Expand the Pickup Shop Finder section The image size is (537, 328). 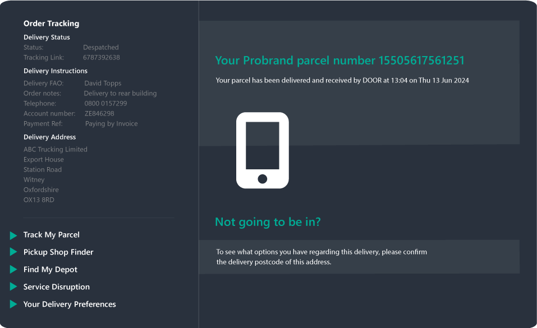tap(58, 252)
